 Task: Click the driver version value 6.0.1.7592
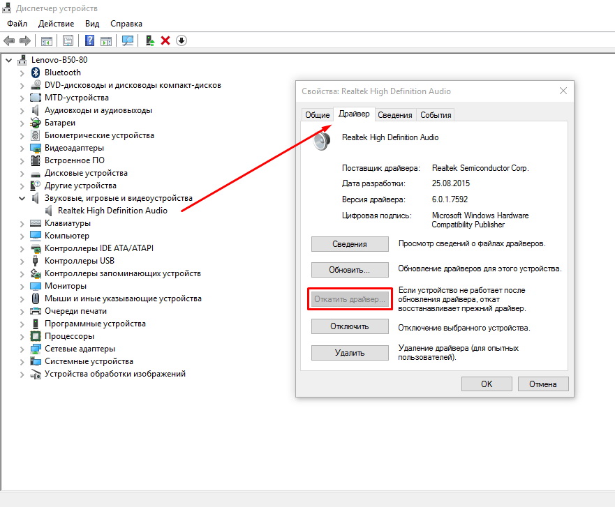pyautogui.click(x=450, y=199)
